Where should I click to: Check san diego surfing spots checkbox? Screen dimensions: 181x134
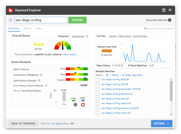[x=98, y=99]
